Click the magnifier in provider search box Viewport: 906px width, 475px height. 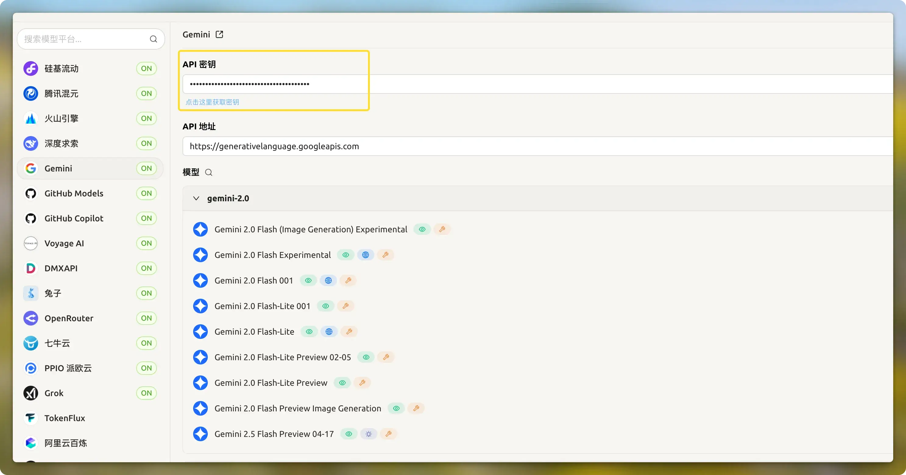[153, 39]
